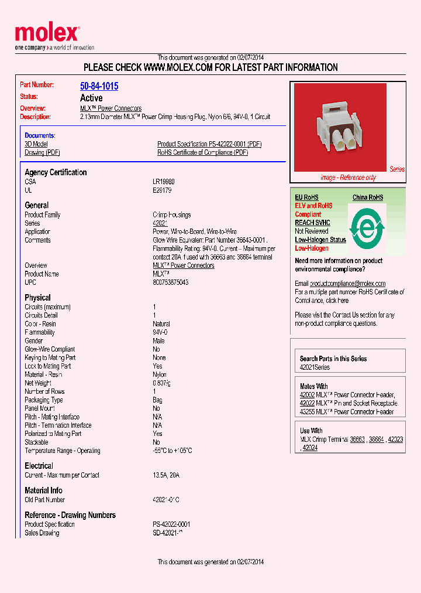Click the Active status text
The height and width of the screenshot is (593, 421).
click(91, 98)
